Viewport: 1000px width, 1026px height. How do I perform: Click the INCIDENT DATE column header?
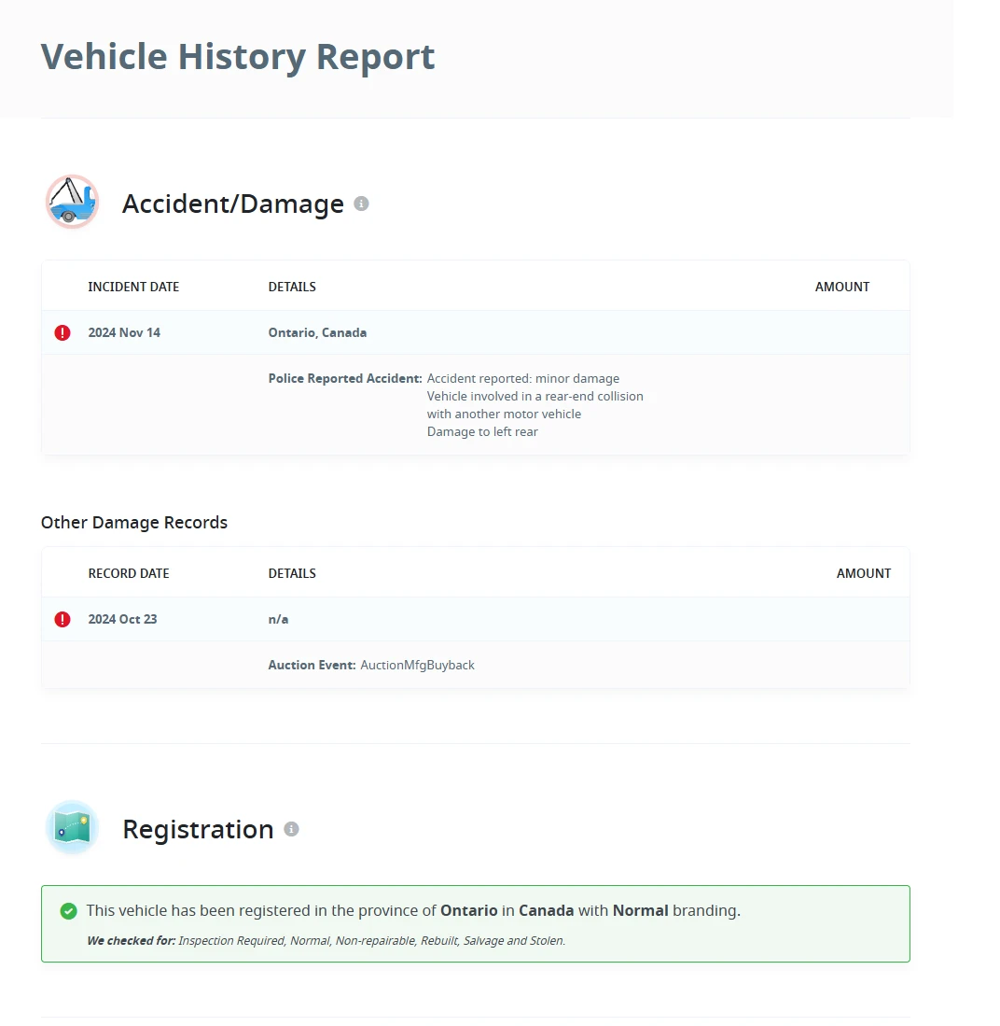click(133, 287)
